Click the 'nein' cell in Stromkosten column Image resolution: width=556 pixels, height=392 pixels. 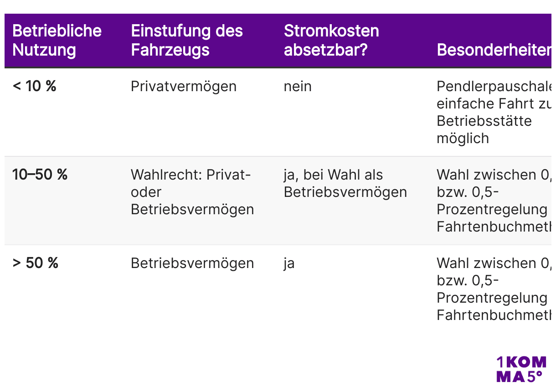pos(298,87)
